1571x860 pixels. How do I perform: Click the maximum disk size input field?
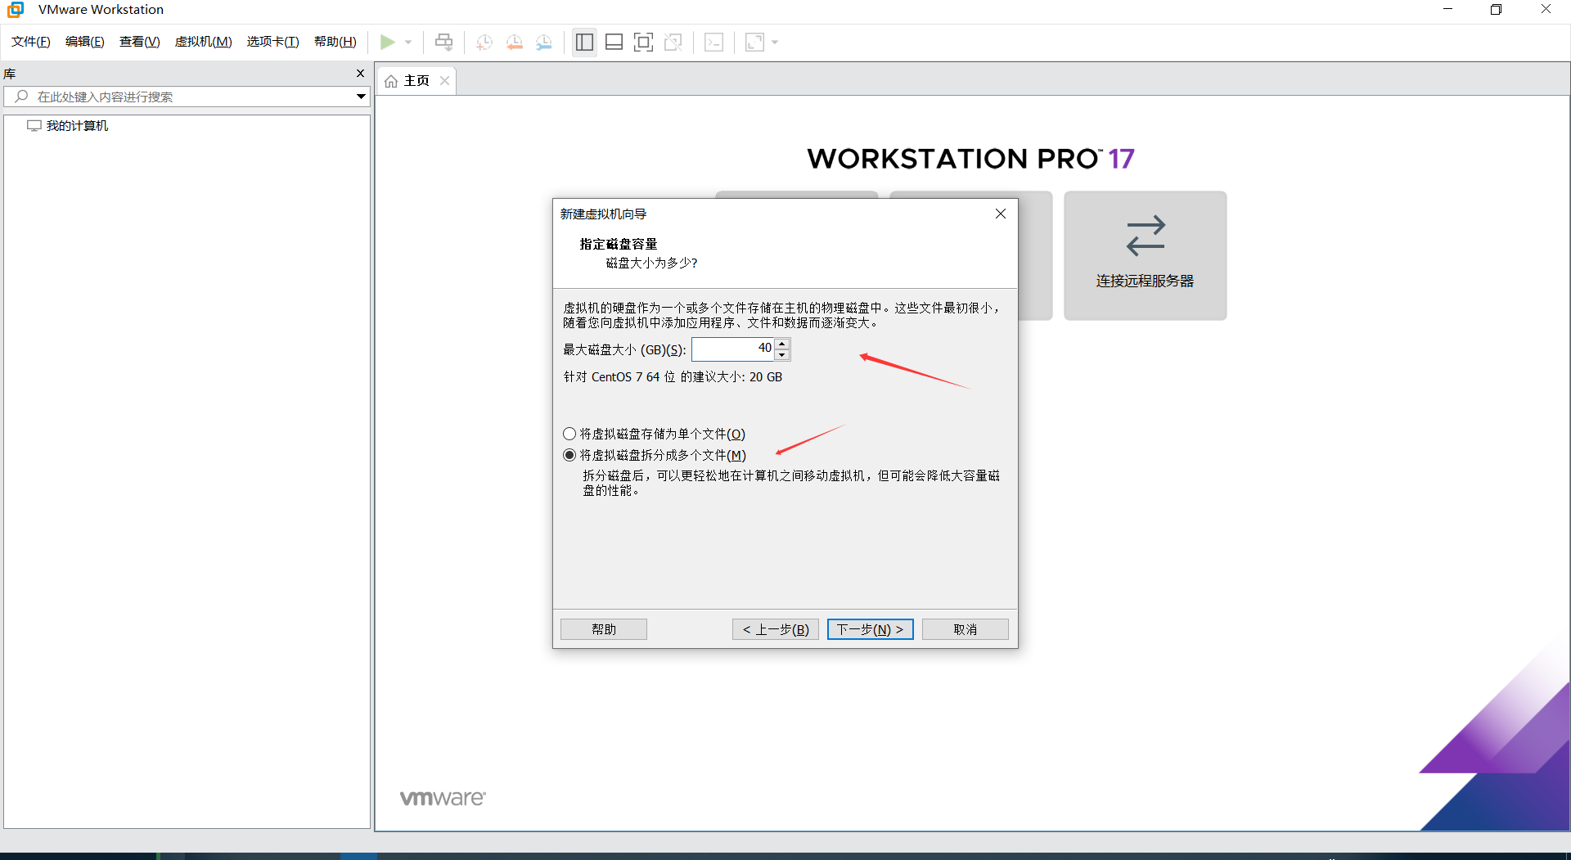click(x=733, y=349)
